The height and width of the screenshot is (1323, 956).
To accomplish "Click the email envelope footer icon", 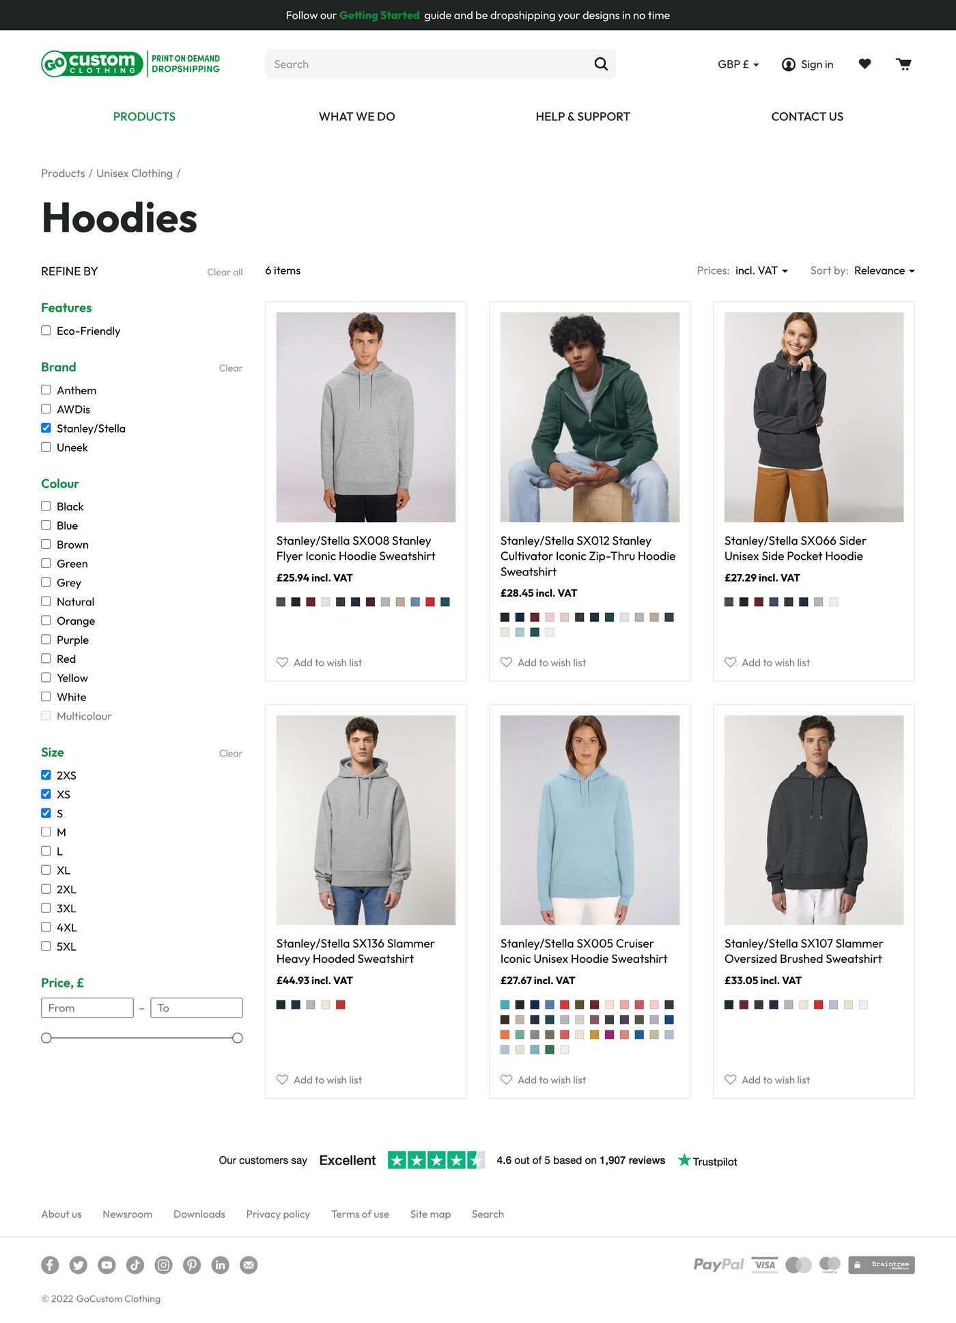I will (249, 1265).
